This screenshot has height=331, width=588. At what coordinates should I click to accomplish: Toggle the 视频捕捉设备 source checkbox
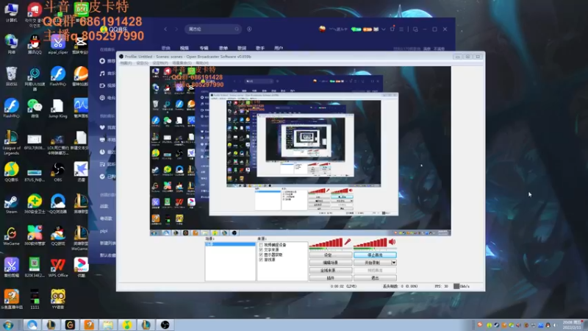261,245
